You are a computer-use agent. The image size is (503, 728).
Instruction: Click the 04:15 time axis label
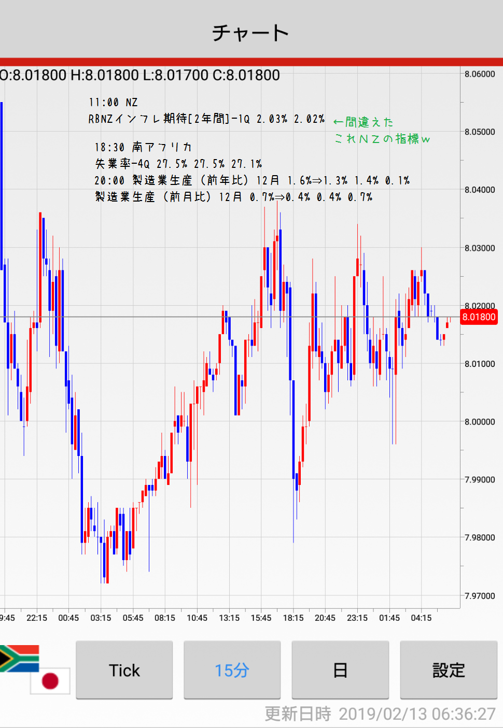(x=421, y=618)
